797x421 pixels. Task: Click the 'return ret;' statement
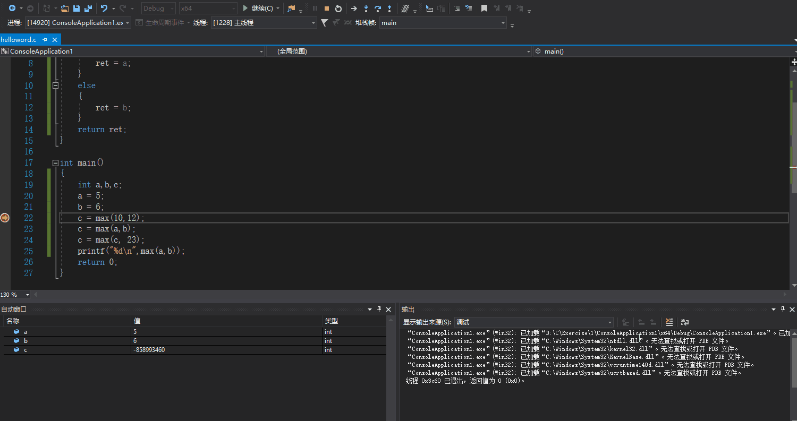(102, 130)
